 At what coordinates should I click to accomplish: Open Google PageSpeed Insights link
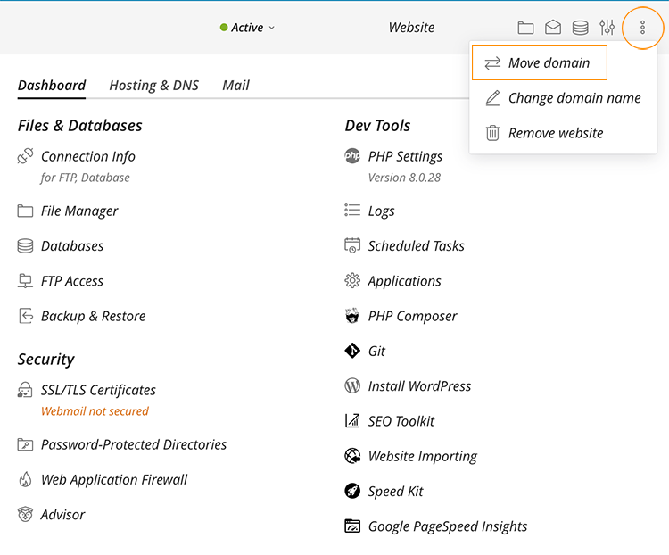pyautogui.click(x=447, y=526)
